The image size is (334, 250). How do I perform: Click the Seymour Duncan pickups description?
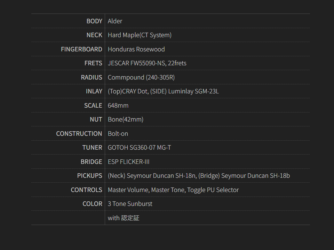coord(199,176)
